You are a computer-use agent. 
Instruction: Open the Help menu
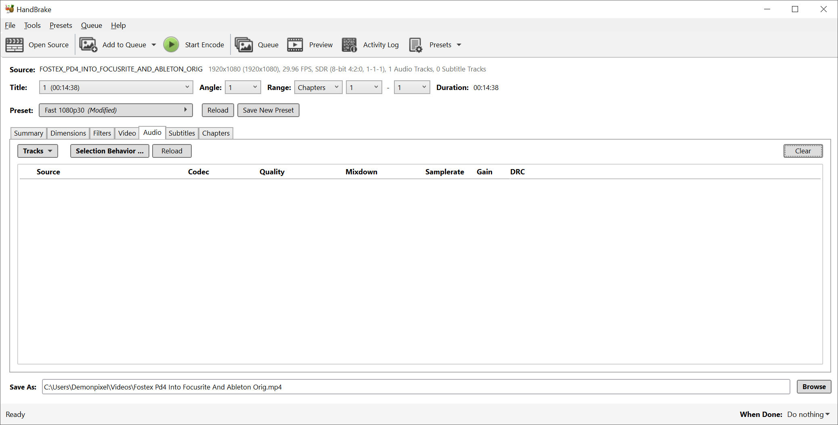point(118,25)
